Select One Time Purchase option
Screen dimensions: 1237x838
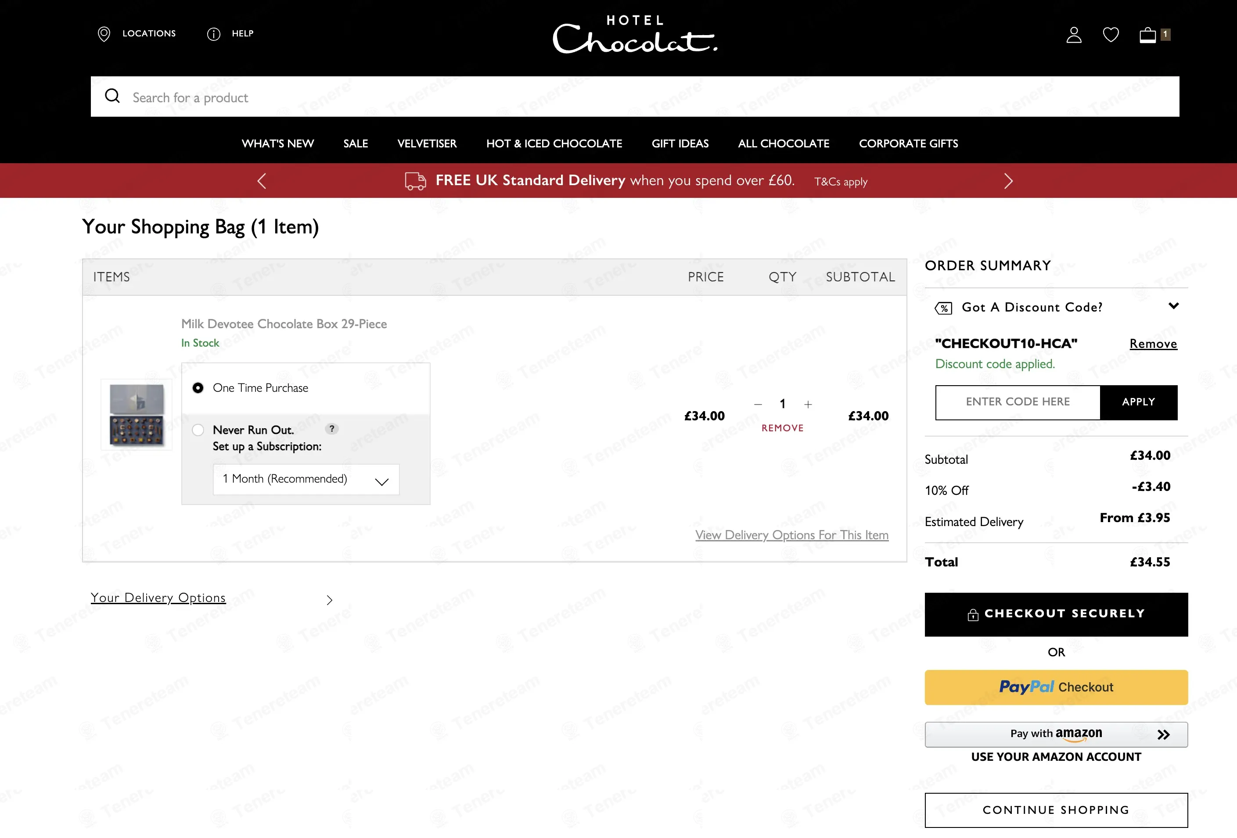[x=198, y=388]
